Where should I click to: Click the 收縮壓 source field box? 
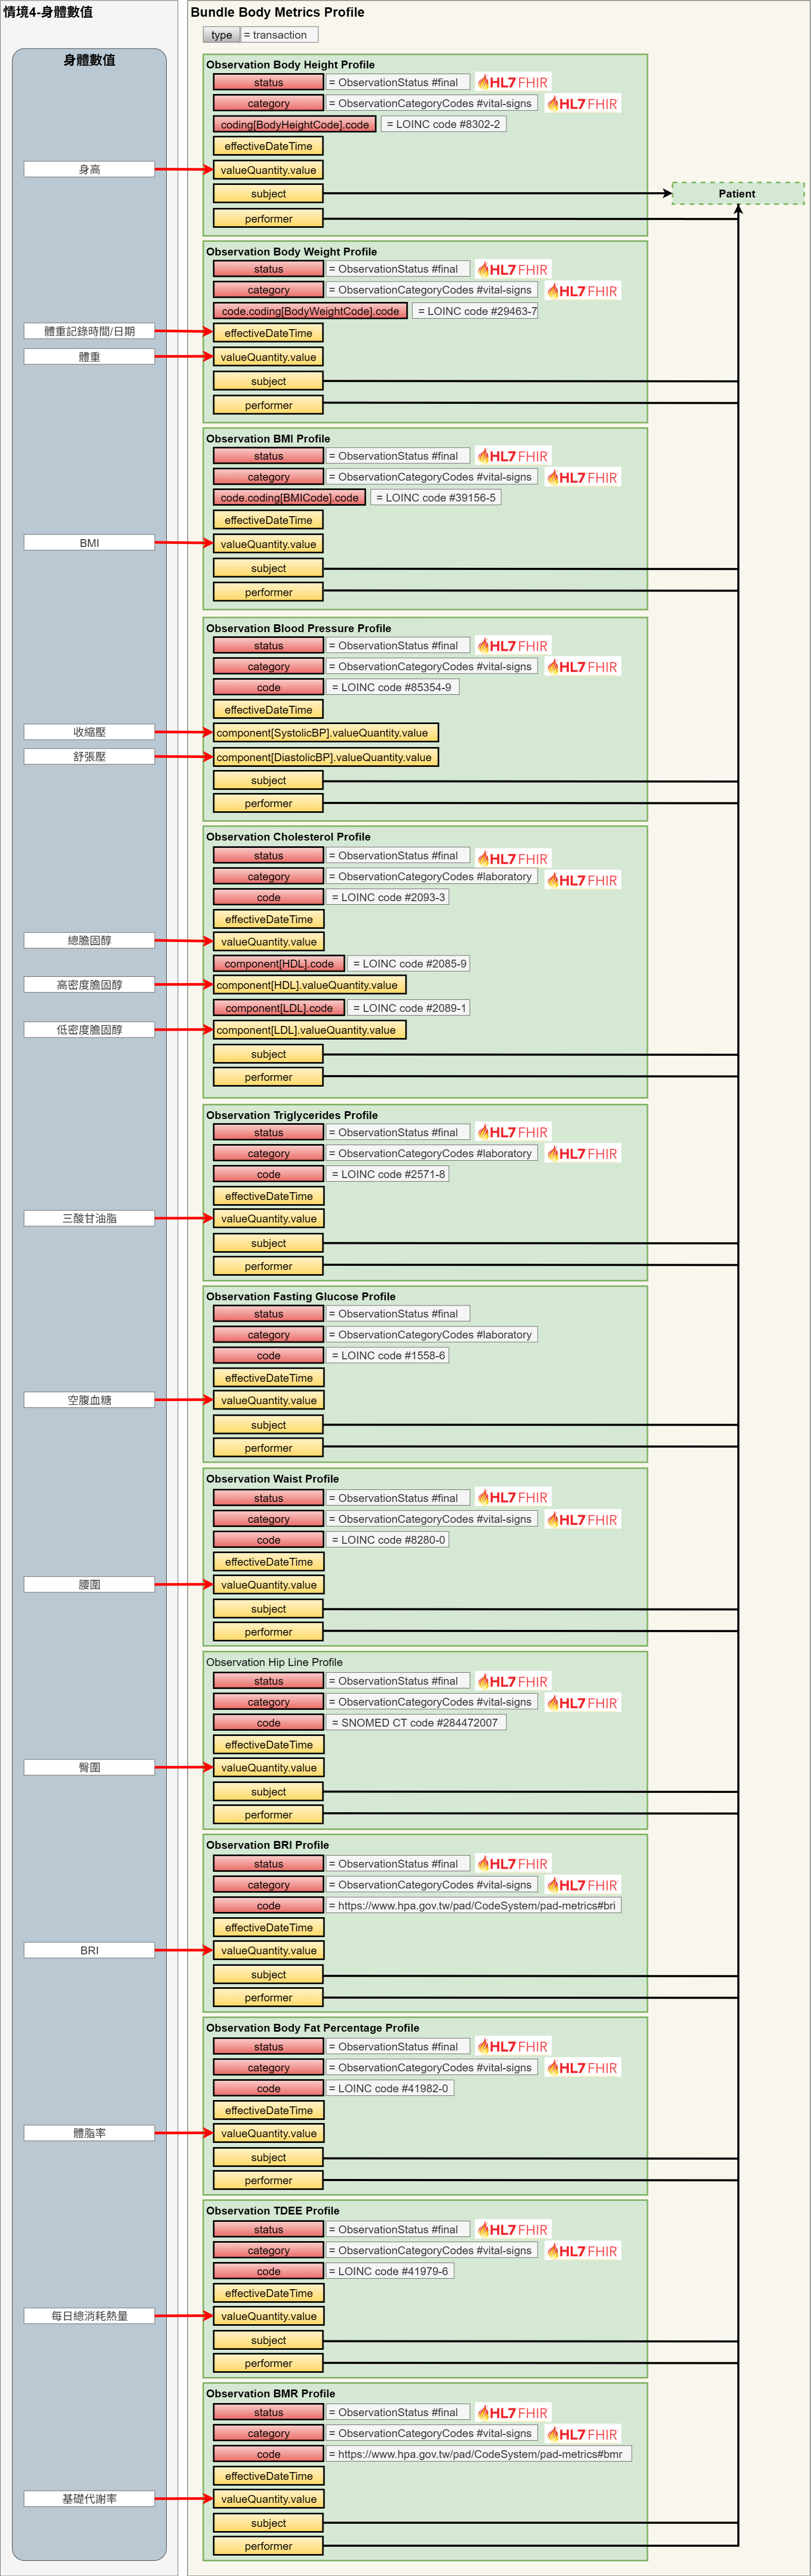(89, 732)
